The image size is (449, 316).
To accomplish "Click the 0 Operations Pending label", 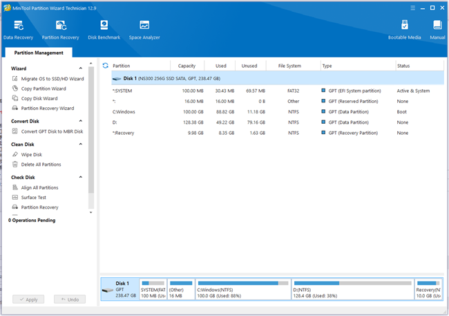I will [x=32, y=220].
